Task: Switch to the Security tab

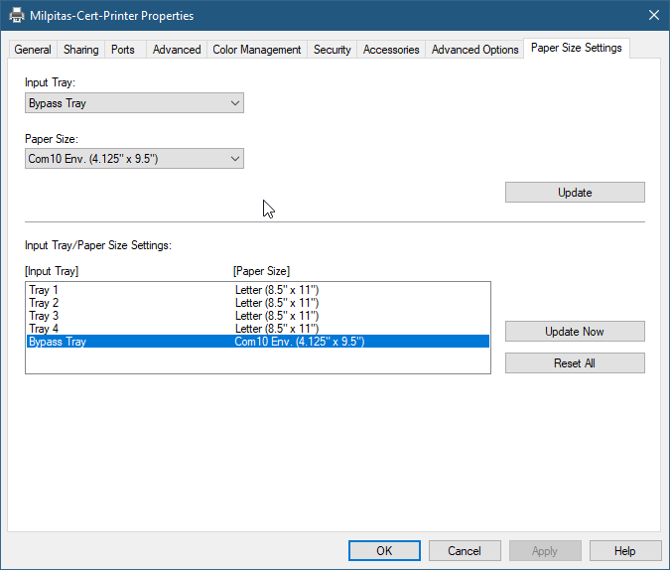Action: pos(332,50)
